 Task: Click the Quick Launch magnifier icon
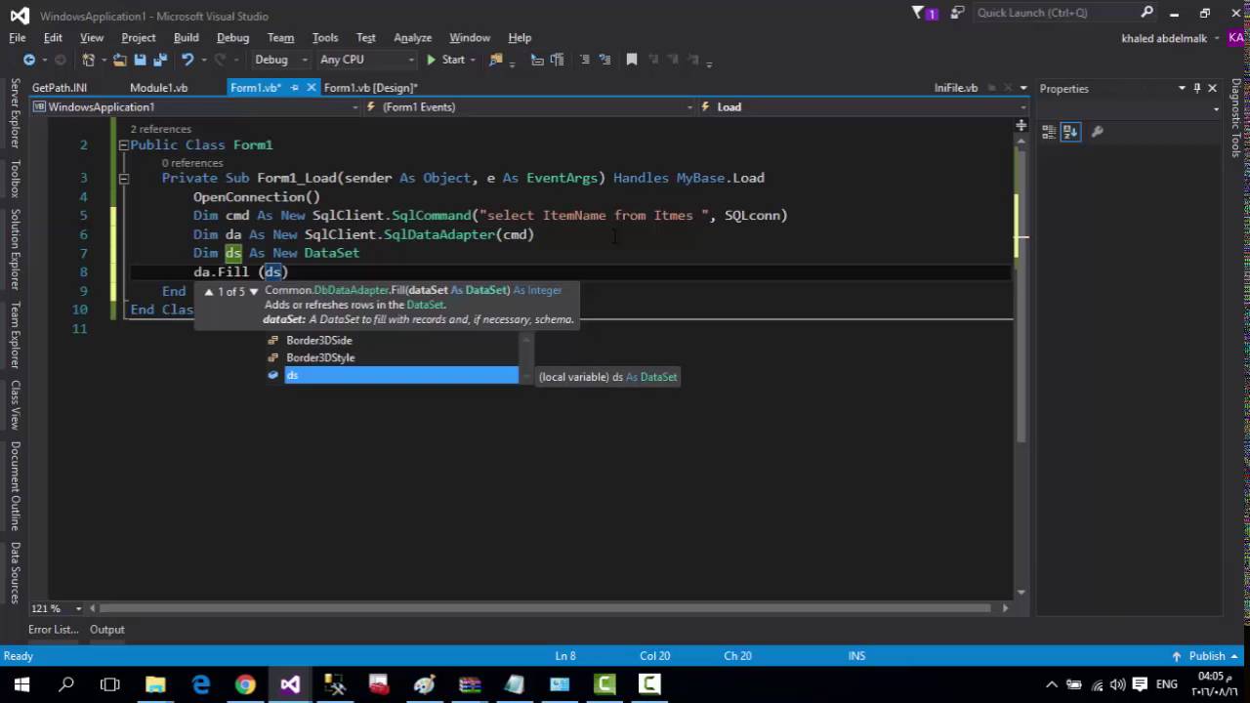point(1147,13)
